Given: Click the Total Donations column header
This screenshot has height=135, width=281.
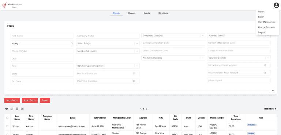Looking at the screenshot, I should tap(236, 118).
